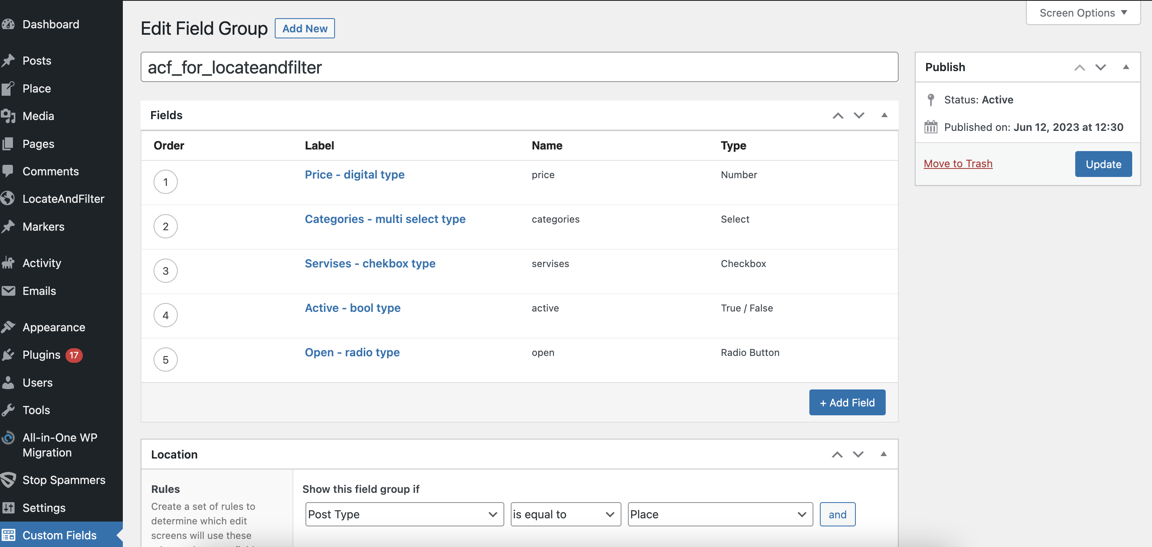
Task: Click the Plugins plug icon
Action: (8, 355)
